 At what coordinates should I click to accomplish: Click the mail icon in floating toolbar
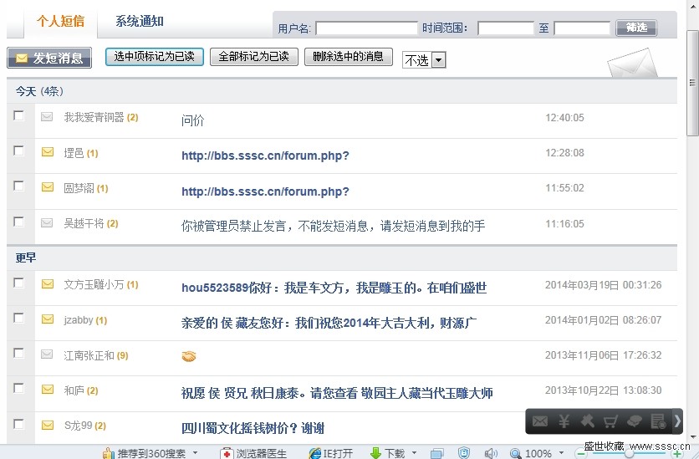[540, 421]
